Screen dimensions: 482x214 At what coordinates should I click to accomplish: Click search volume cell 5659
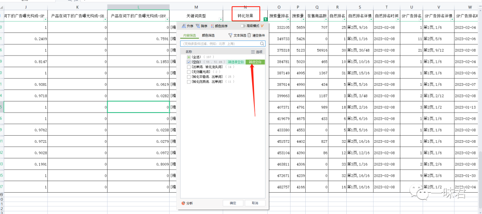298,27
